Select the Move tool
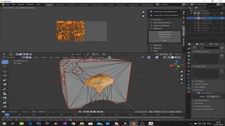The height and width of the screenshot is (126, 225). [5, 71]
